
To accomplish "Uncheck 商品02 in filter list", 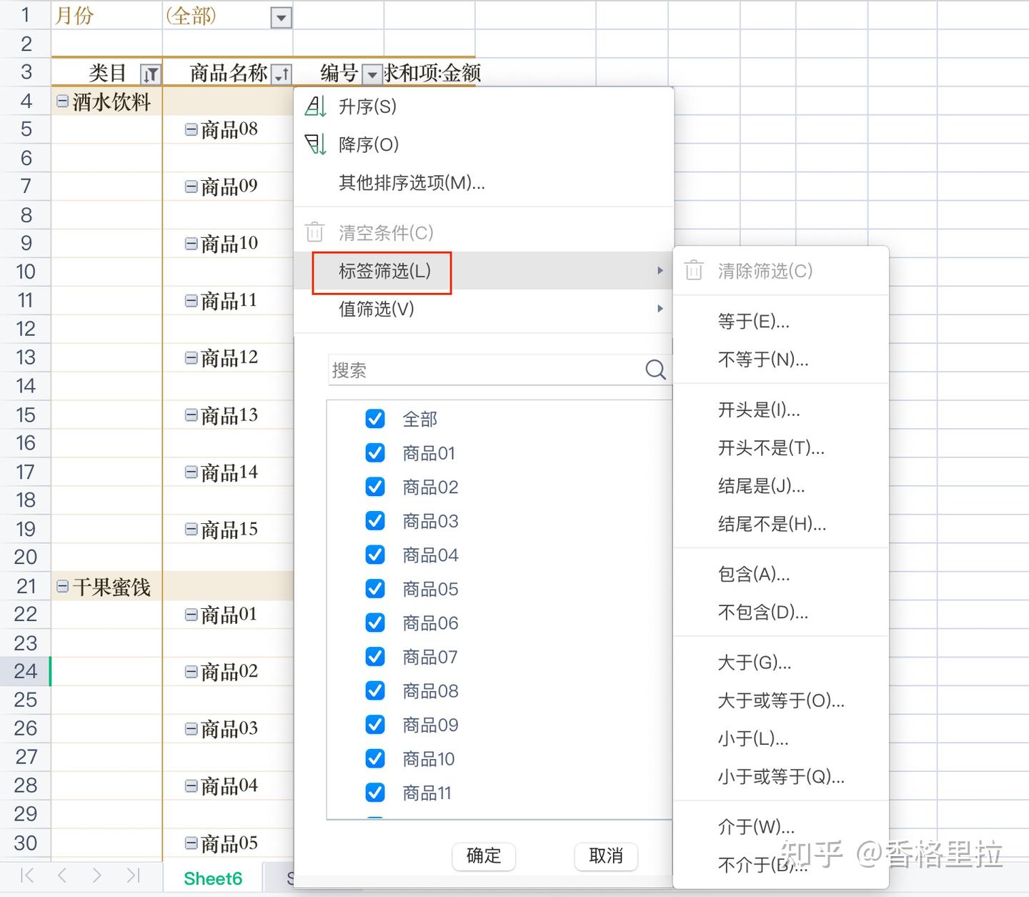I will [375, 487].
